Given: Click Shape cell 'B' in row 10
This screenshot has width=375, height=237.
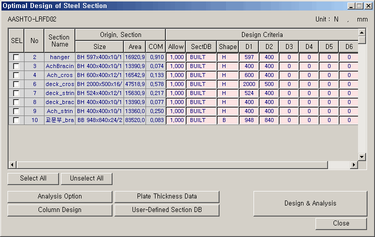Looking at the screenshot, I should tap(228, 120).
